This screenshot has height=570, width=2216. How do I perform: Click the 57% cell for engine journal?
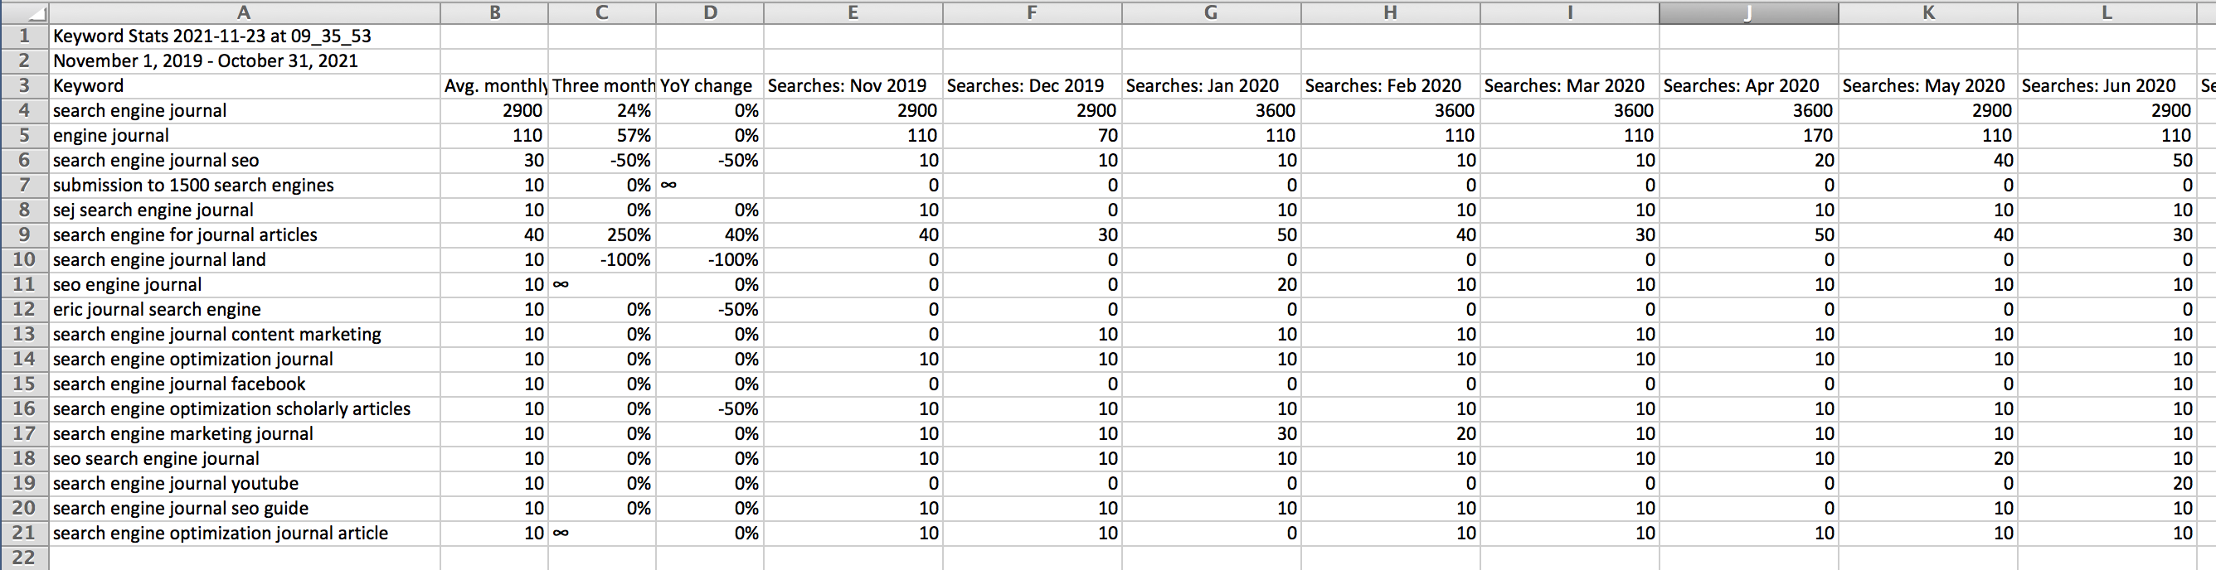[602, 136]
